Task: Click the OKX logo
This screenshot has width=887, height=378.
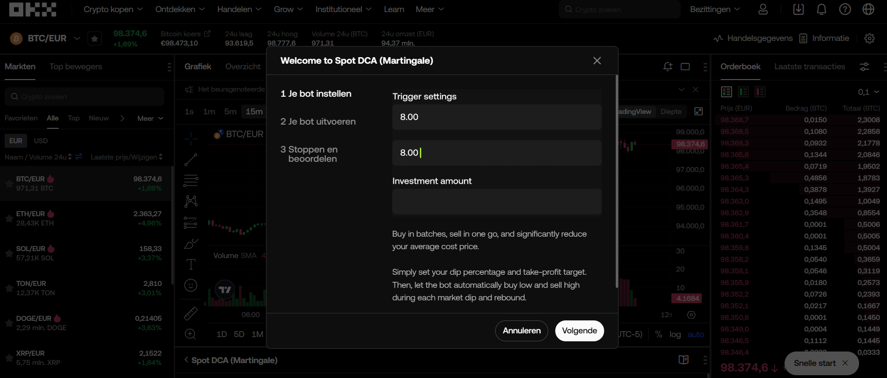Action: (x=33, y=9)
